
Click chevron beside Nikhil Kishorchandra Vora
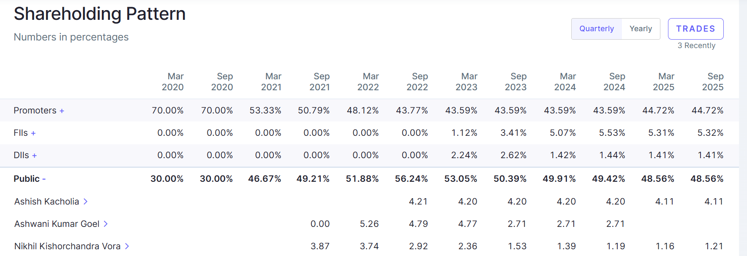pyautogui.click(x=127, y=246)
